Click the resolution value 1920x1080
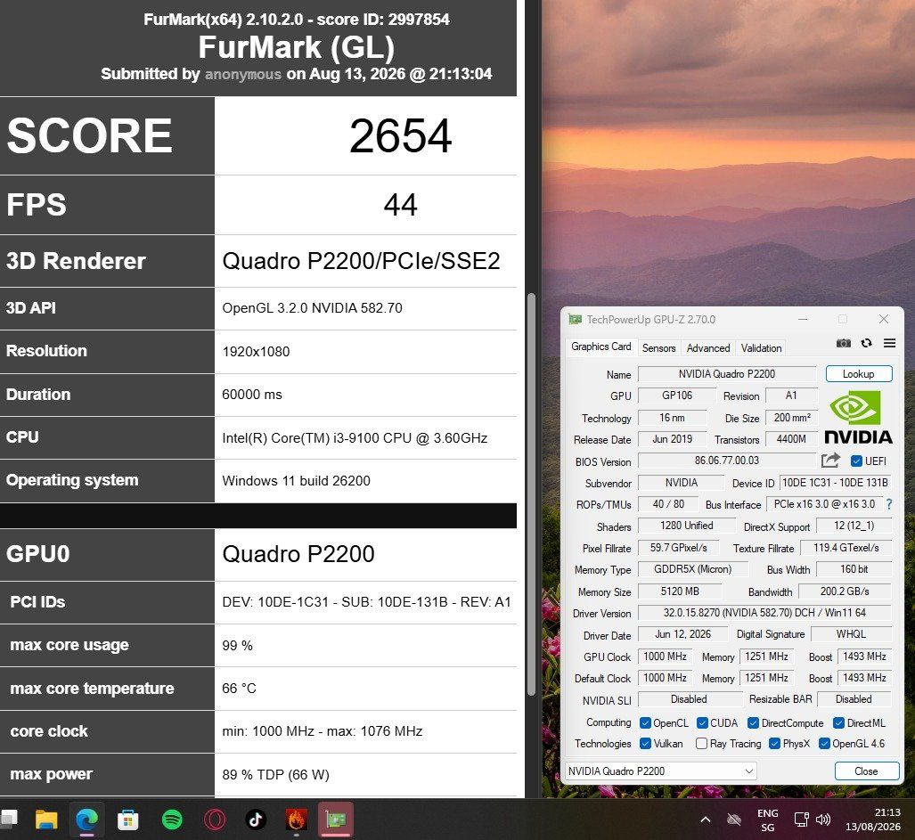 tap(256, 351)
